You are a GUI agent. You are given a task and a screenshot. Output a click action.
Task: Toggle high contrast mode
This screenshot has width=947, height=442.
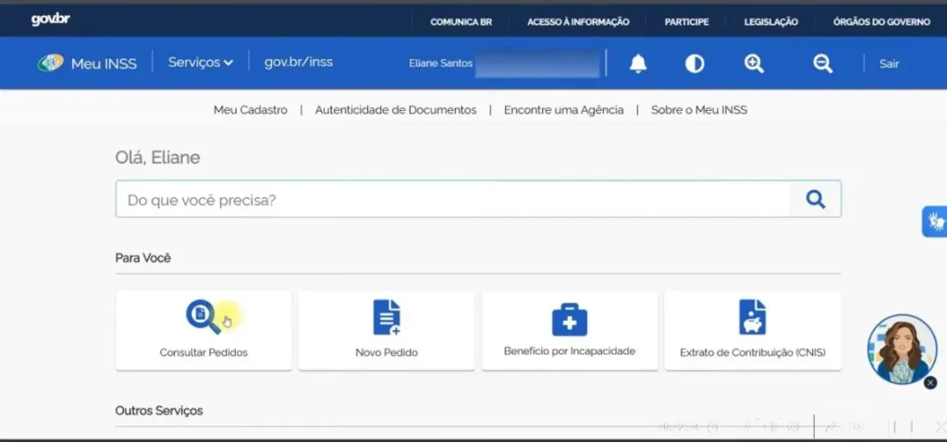coord(695,64)
